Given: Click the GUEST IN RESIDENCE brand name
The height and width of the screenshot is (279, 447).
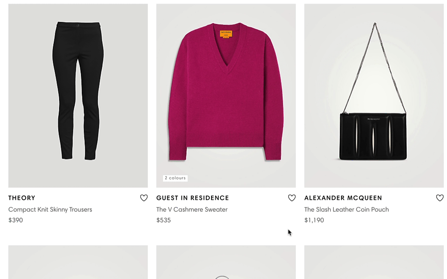Looking at the screenshot, I should 193,198.
